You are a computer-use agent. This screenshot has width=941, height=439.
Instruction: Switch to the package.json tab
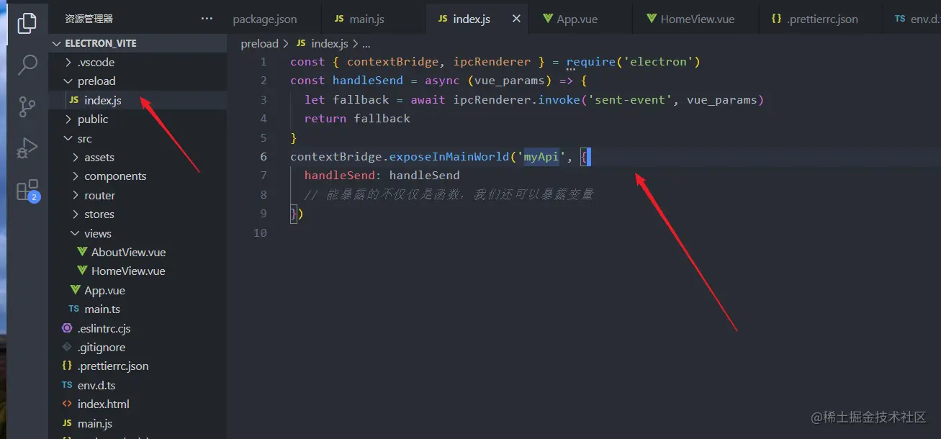coord(265,19)
